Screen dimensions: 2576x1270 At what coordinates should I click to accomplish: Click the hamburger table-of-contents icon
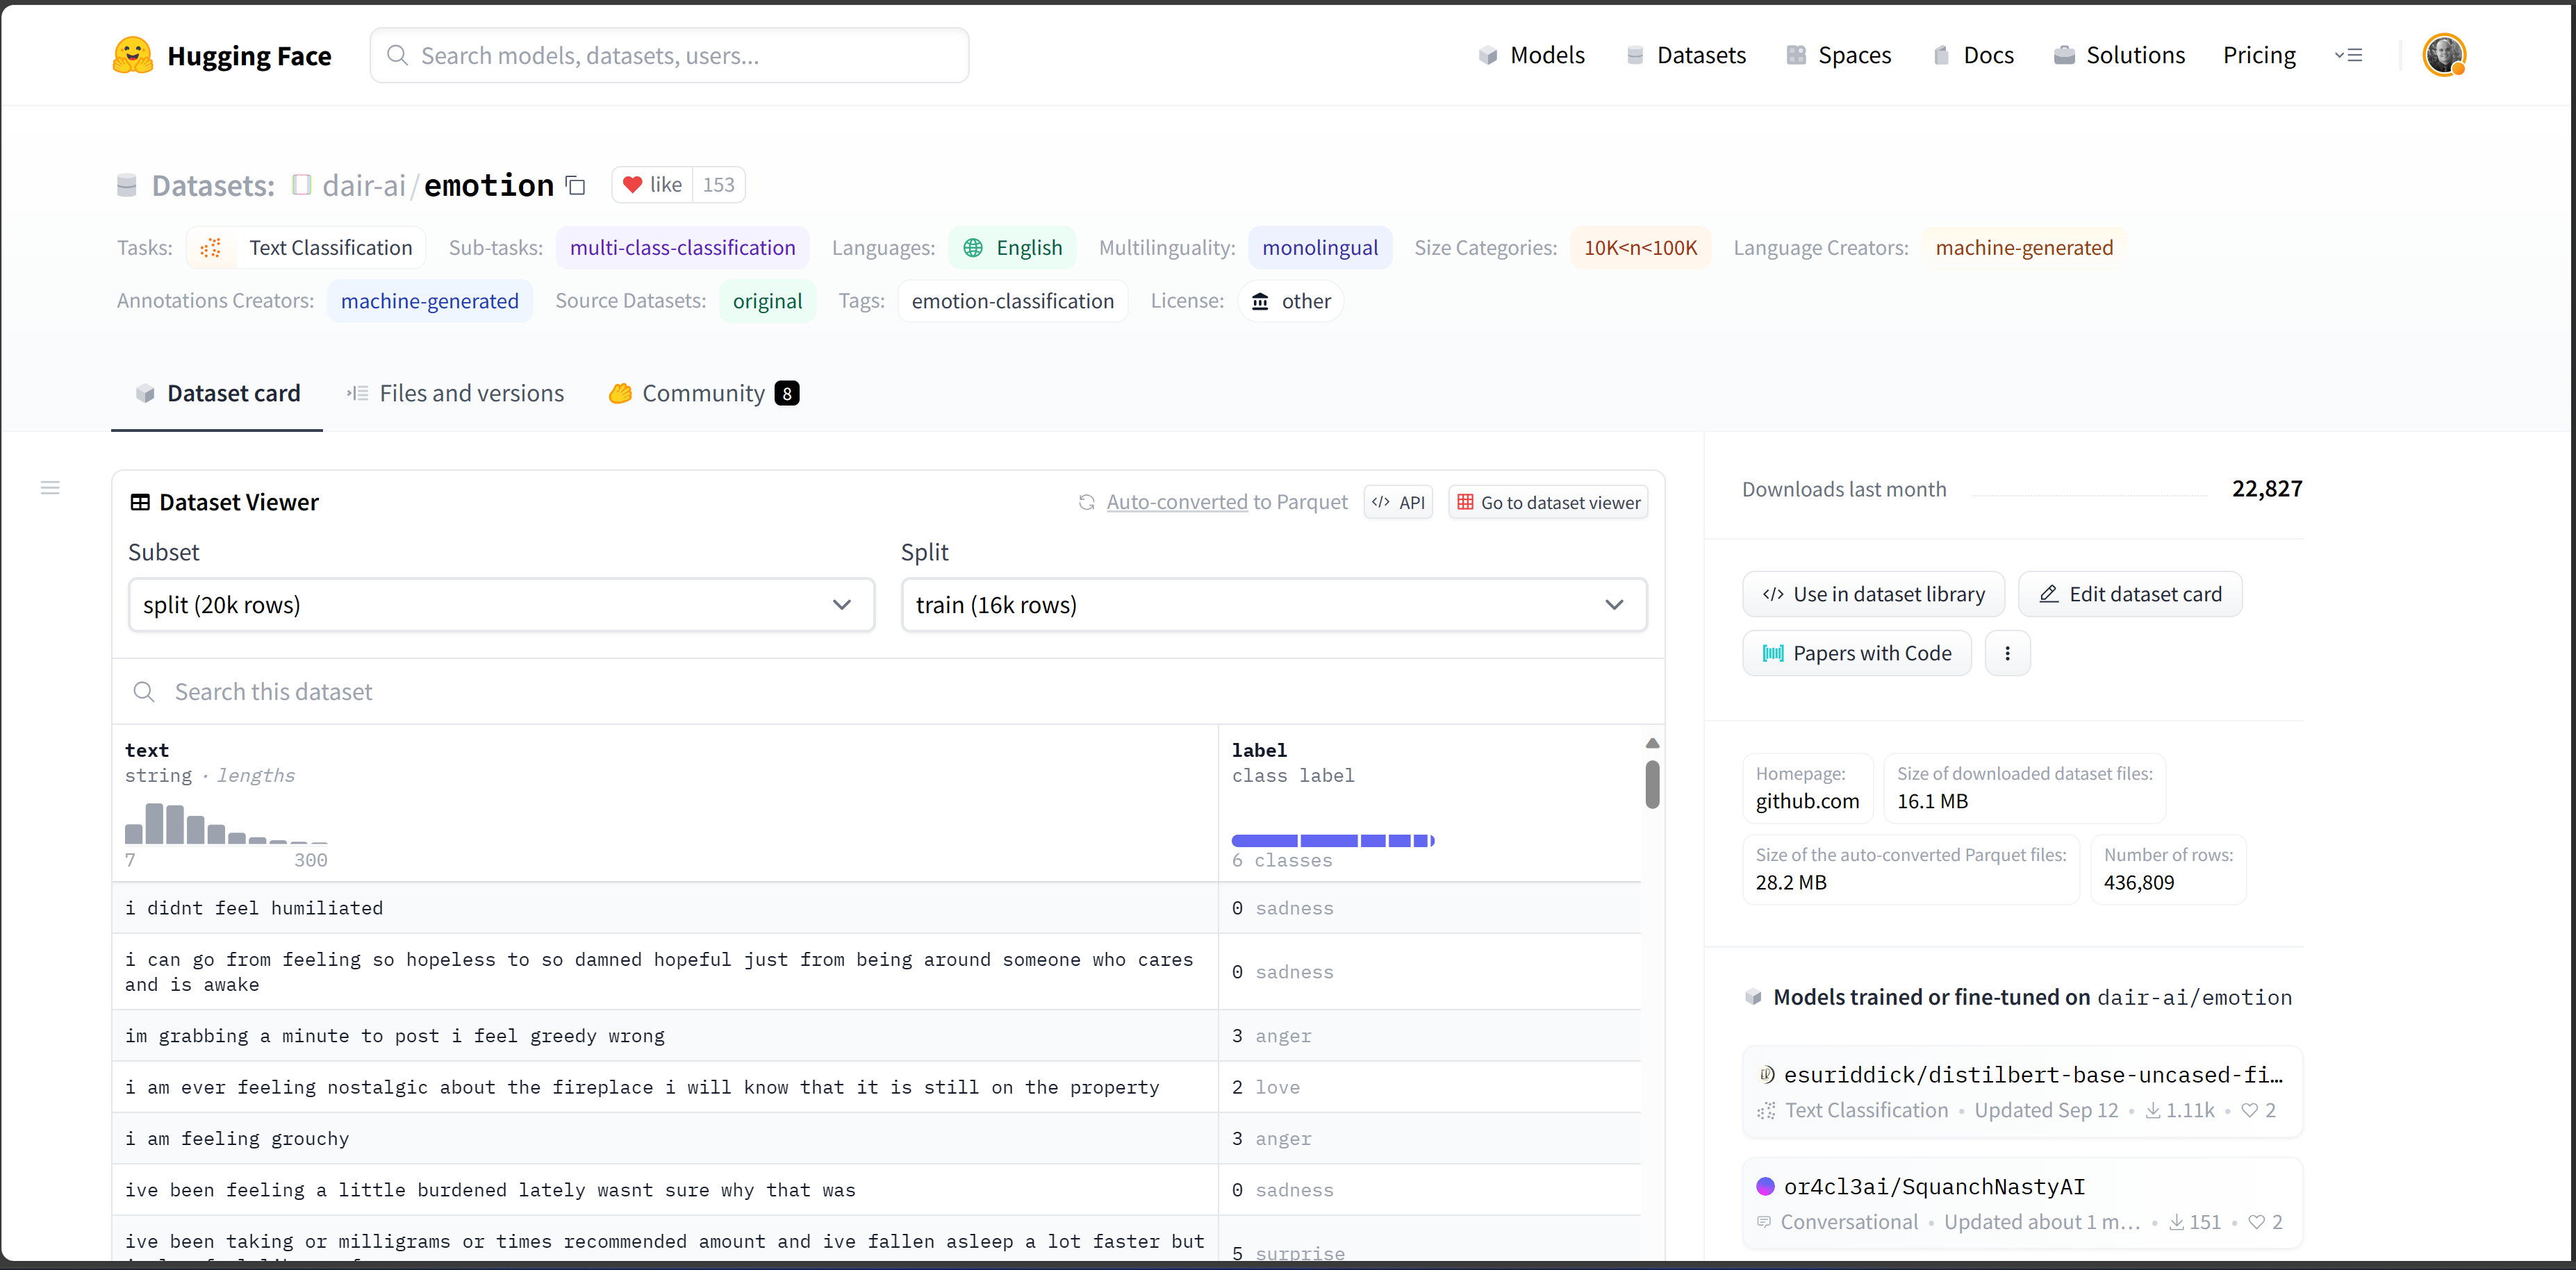pos(50,487)
